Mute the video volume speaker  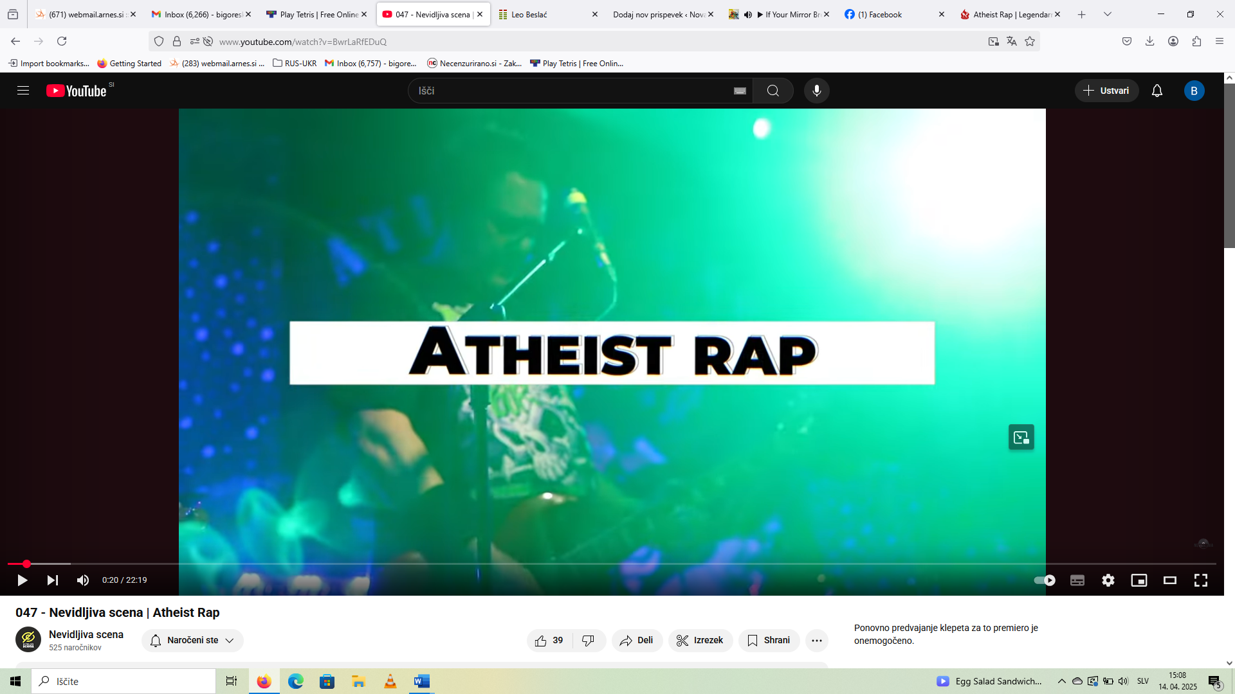[83, 580]
